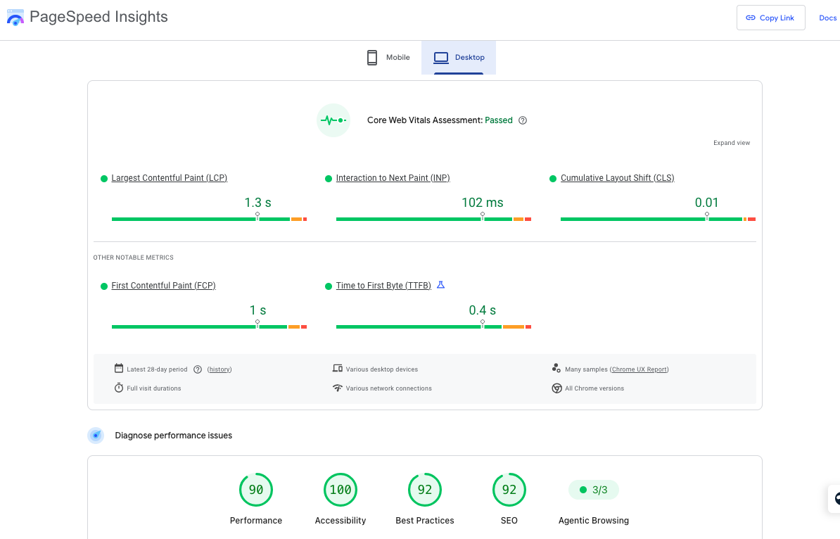
Task: Click the green status dot beside FCP
Action: pyautogui.click(x=104, y=286)
